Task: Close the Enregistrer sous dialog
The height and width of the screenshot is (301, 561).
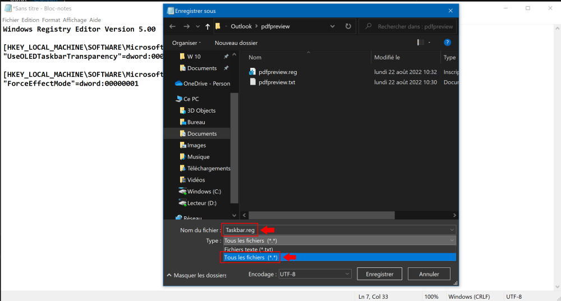Action: coord(450,11)
